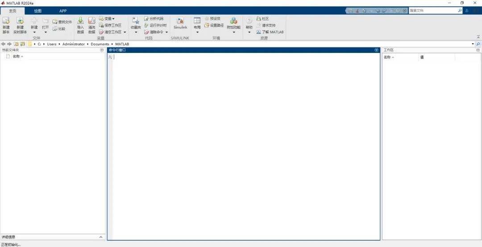Switch to the Plots (绘图) tab
Screen dimensions: 482x247
(x=38, y=11)
